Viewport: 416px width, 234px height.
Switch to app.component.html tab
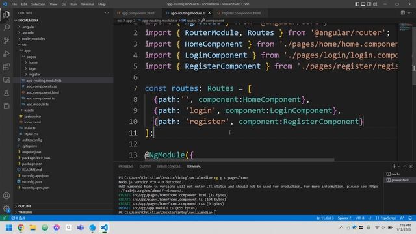[x=137, y=13]
